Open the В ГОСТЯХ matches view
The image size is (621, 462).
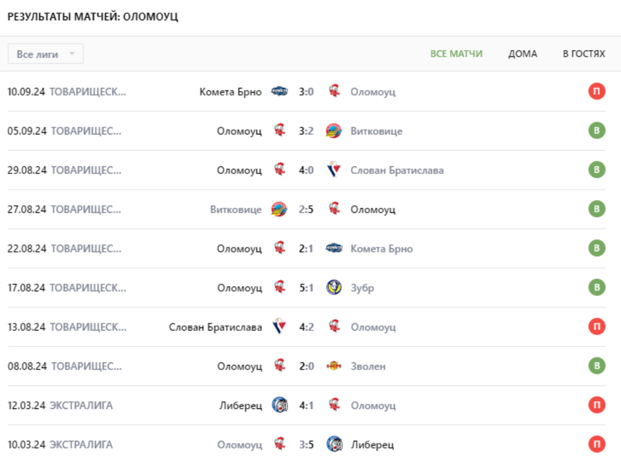point(585,53)
